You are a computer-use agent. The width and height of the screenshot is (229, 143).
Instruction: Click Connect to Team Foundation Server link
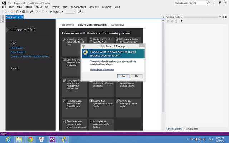(x=30, y=56)
